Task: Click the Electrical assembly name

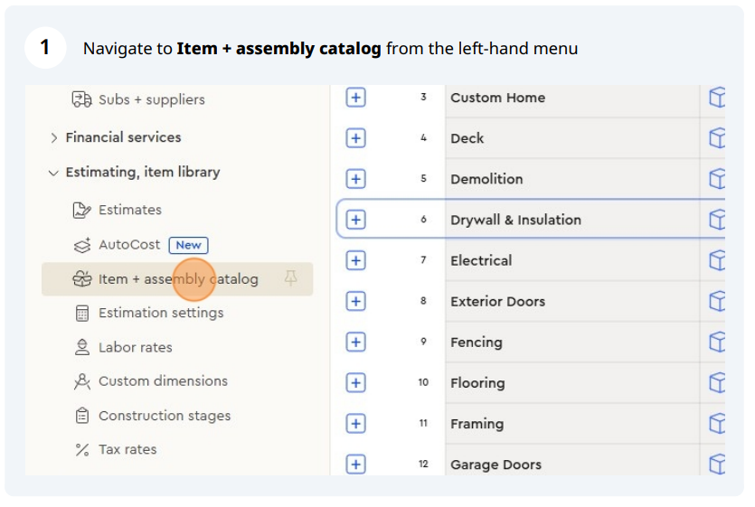Action: (481, 260)
